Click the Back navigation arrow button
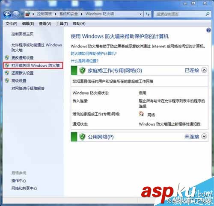 click(7, 14)
